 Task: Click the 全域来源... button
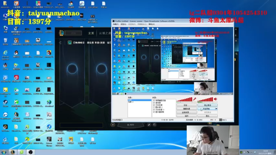187,112
